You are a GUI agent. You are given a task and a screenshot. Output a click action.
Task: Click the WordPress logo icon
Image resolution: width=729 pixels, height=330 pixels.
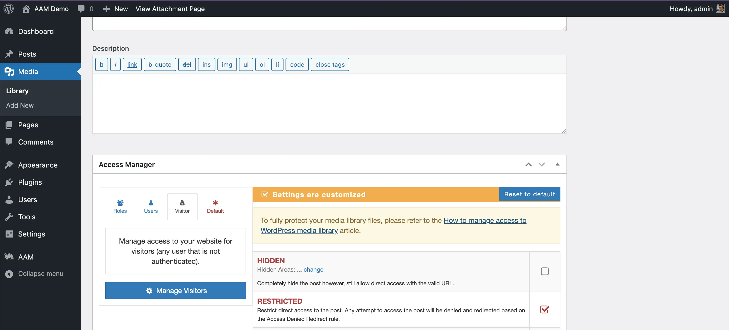(x=9, y=9)
